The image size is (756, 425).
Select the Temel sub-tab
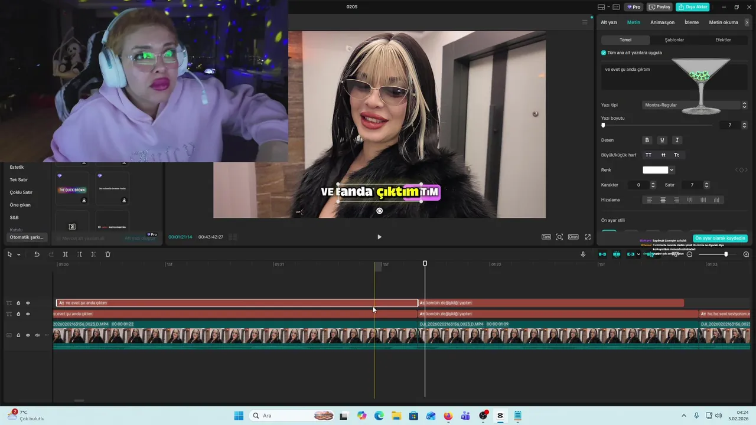point(625,40)
